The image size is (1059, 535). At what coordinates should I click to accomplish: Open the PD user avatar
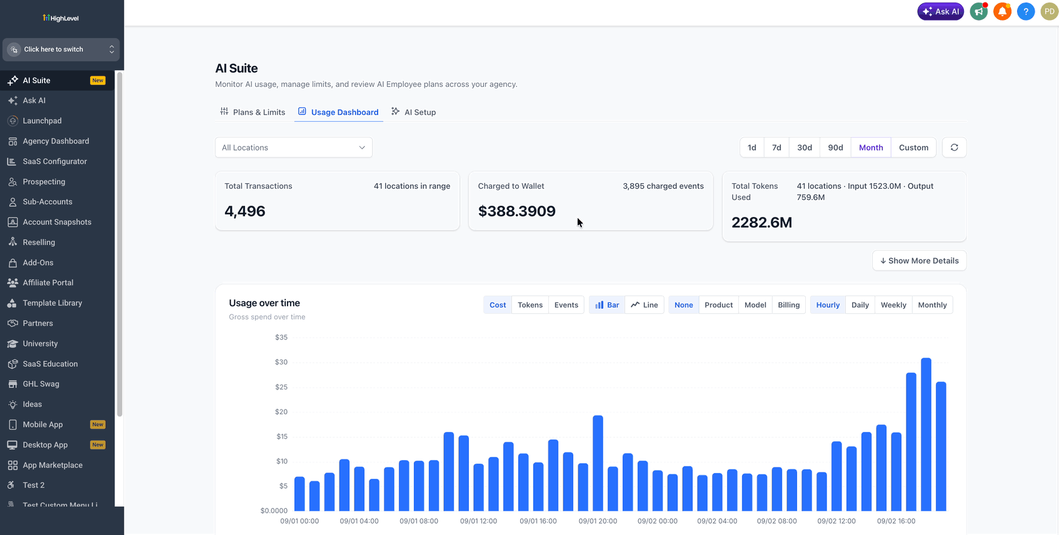click(x=1050, y=11)
